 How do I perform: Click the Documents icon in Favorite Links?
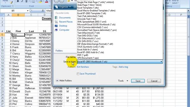[x=56, y=18]
